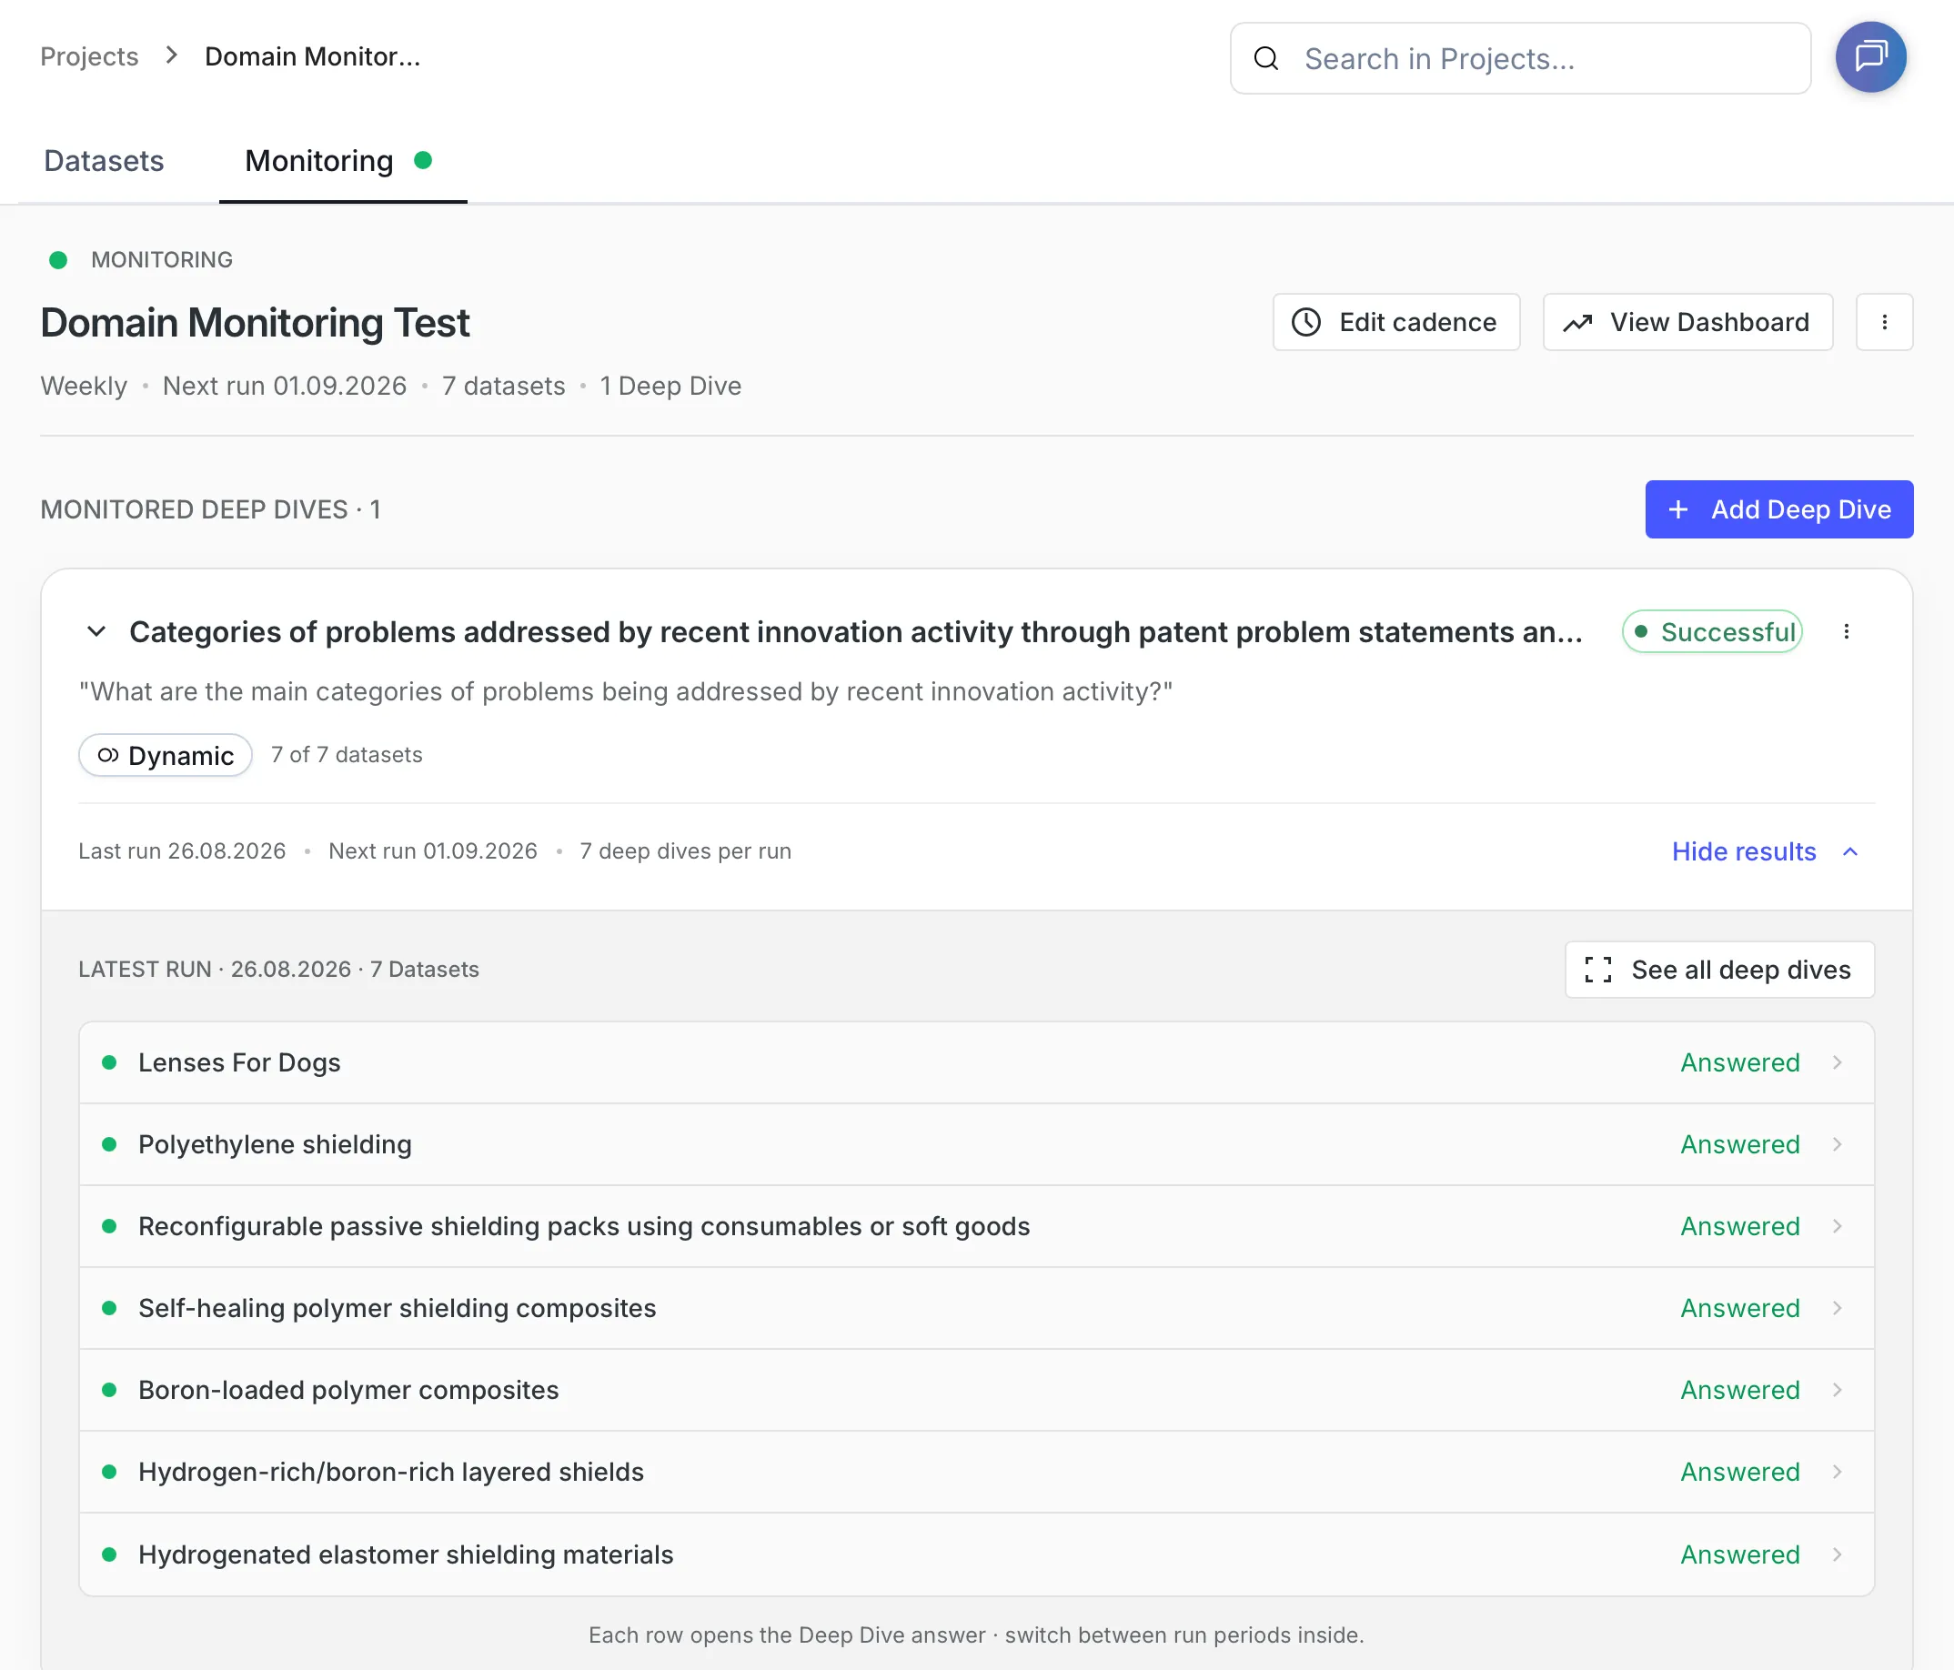The width and height of the screenshot is (1954, 1670).
Task: Click the 7 of 7 datasets label
Action: pyautogui.click(x=347, y=755)
